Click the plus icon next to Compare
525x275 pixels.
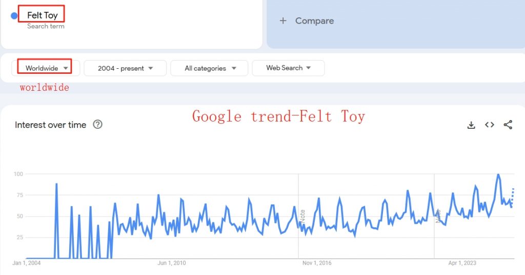(x=283, y=21)
